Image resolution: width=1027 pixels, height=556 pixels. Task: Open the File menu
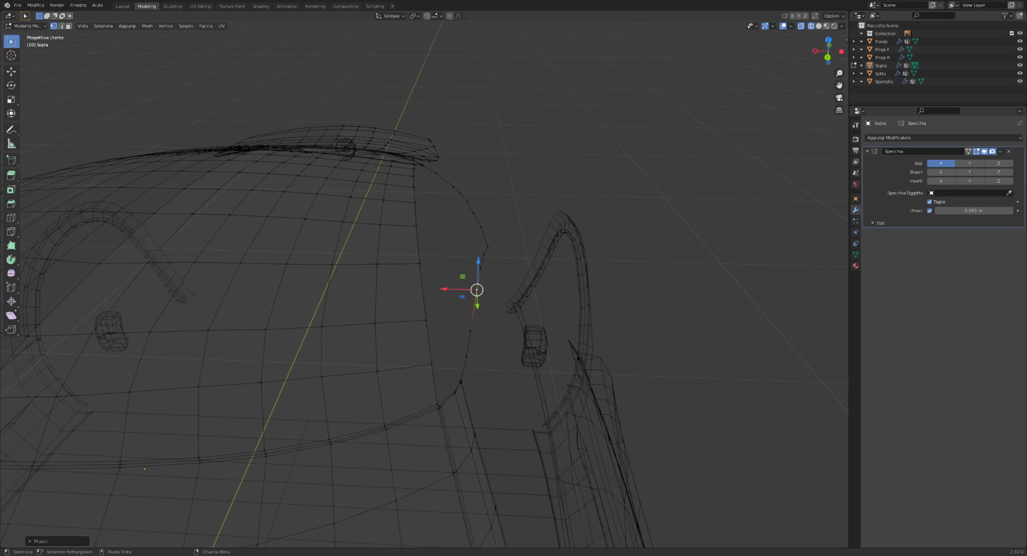[x=18, y=5]
